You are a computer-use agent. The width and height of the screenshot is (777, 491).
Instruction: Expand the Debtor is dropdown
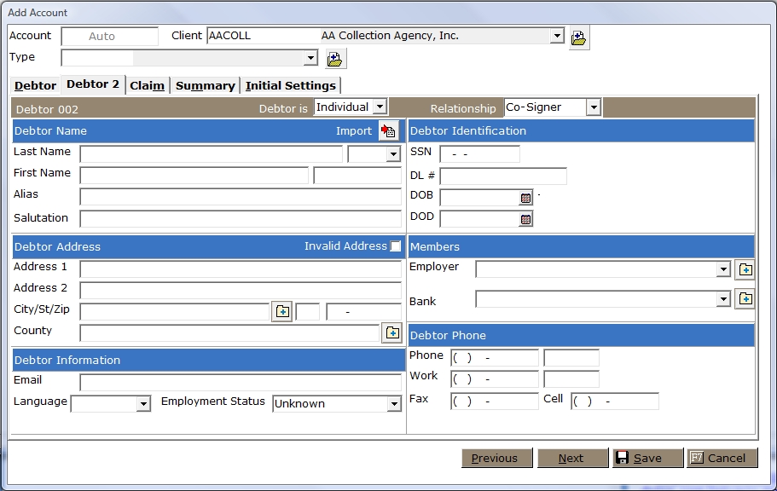[x=380, y=107]
